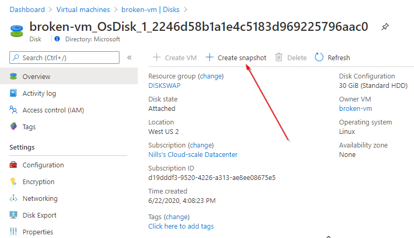Open the Configuration menu item
The image size is (414, 238).
point(43,165)
